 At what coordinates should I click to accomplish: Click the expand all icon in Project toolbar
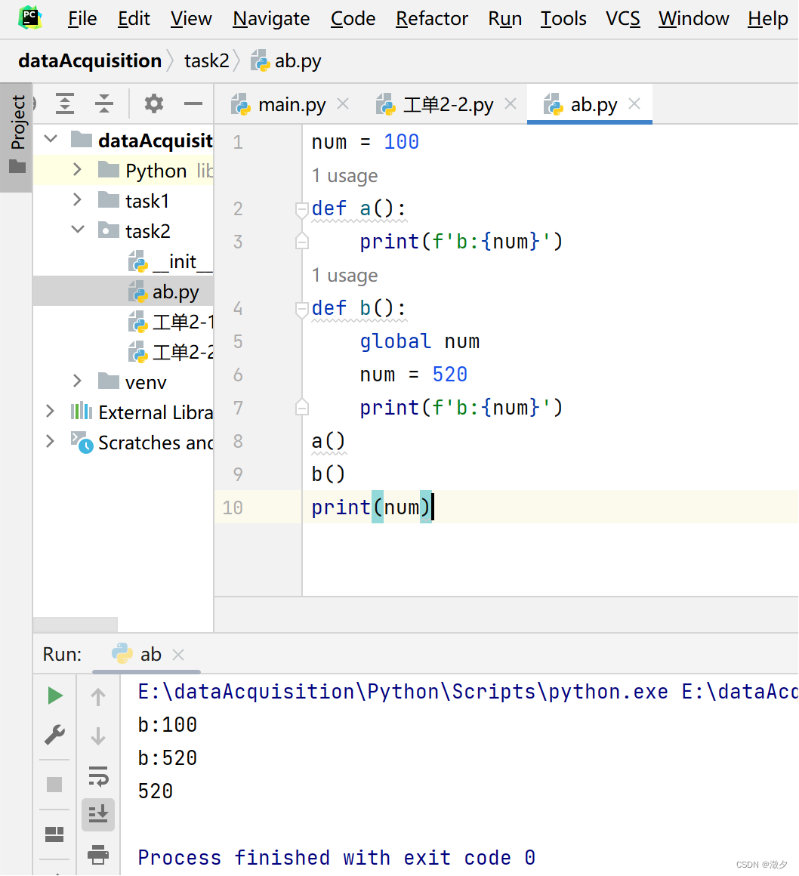pos(65,104)
